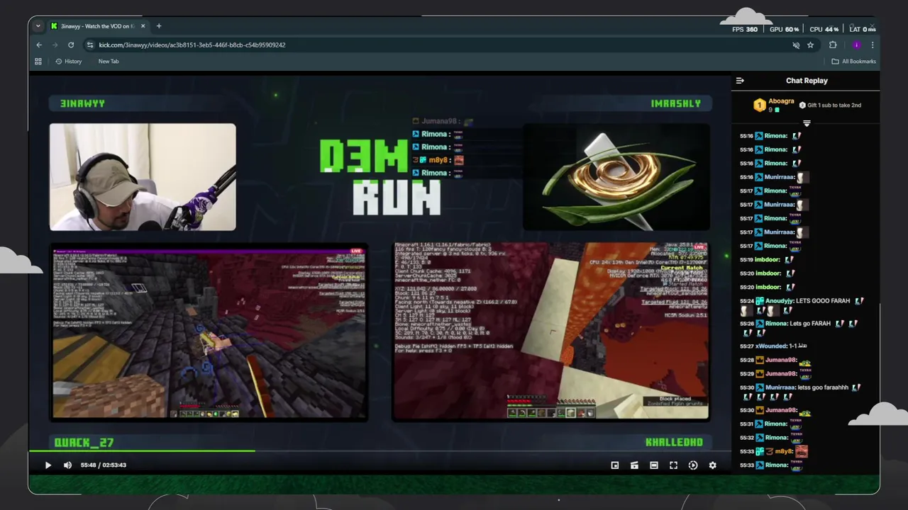Open a new browser tab
This screenshot has height=510, width=908.
(x=159, y=26)
